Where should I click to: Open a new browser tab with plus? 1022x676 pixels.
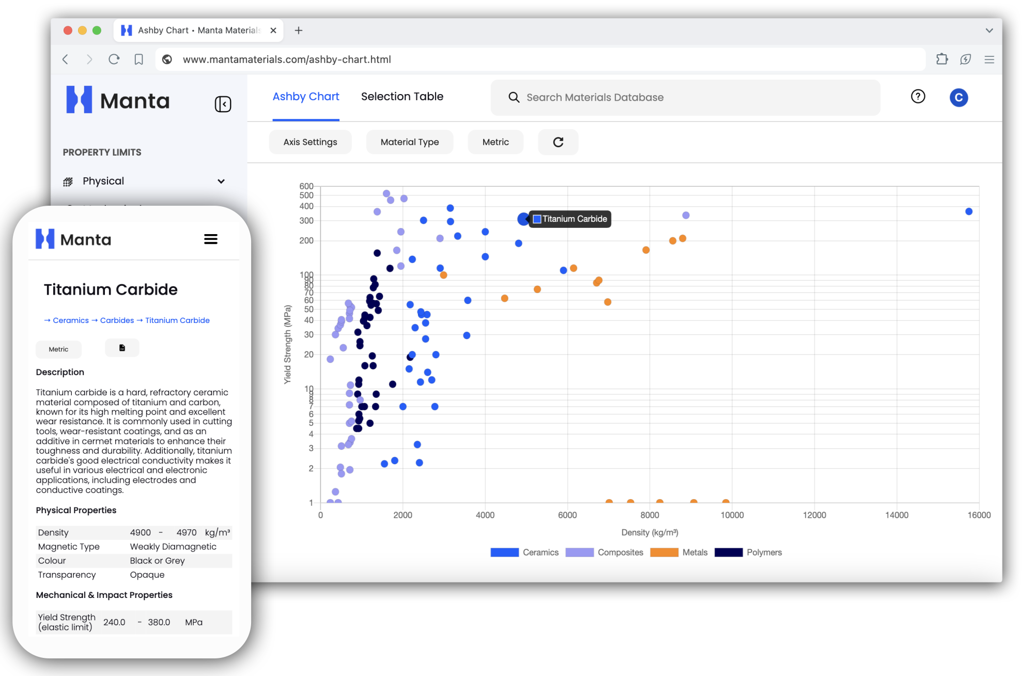tap(299, 30)
